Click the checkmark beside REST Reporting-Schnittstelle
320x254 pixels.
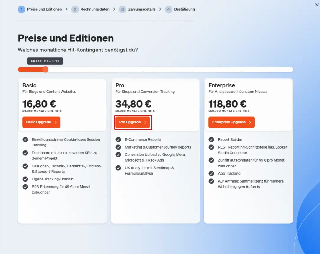[x=211, y=147]
